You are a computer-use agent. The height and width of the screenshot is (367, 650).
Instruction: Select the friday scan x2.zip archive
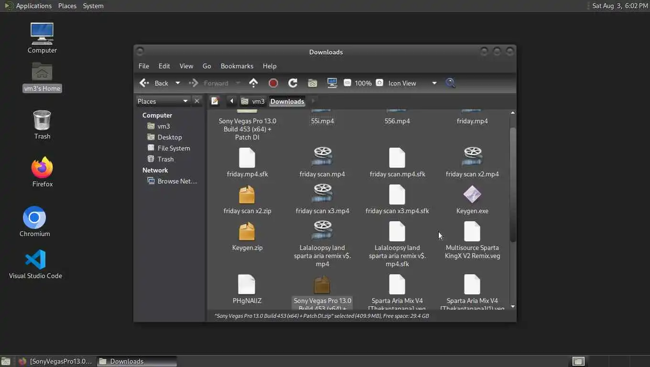[247, 194]
